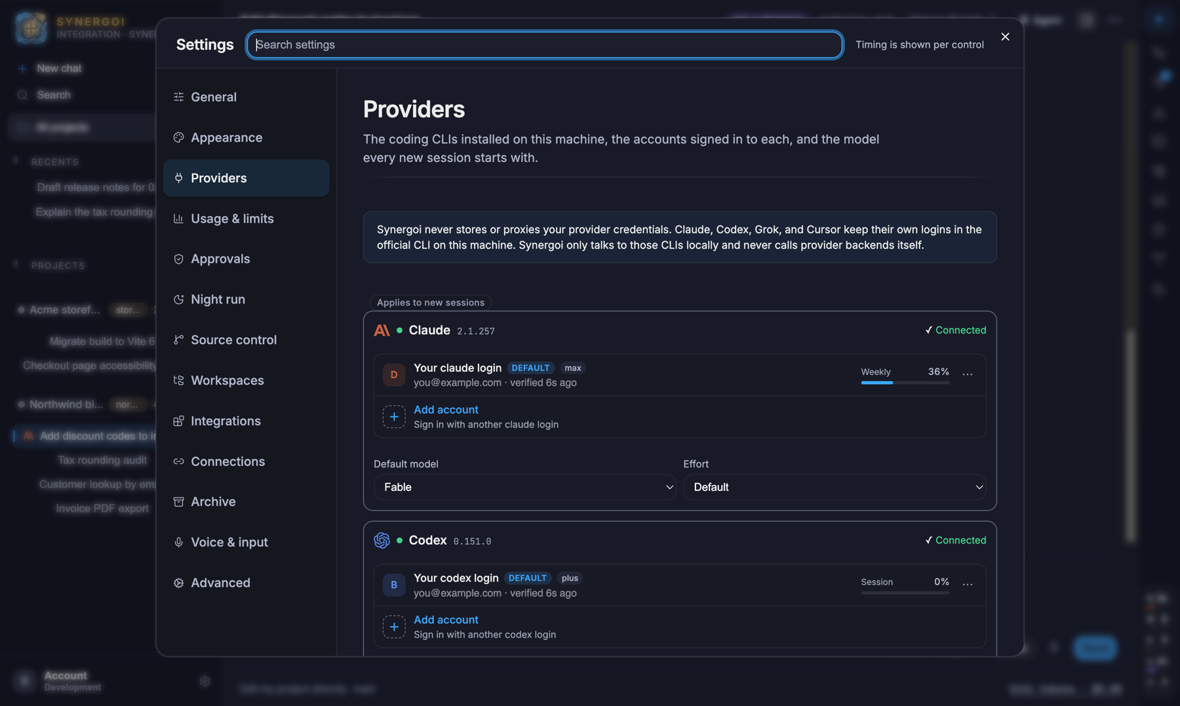Open the Account Development profile in sidebar
The image size is (1180, 706).
coord(72,681)
